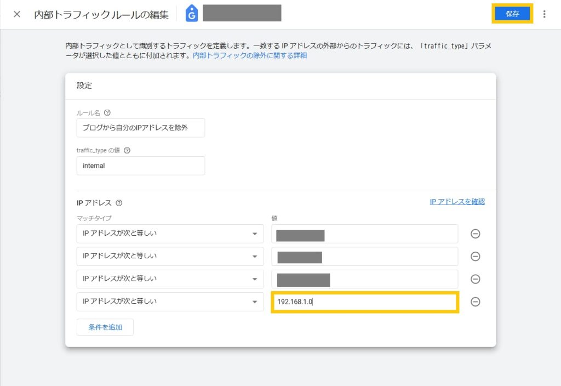
Task: Click the IP value field containing 192.168.1.0
Action: pyautogui.click(x=364, y=302)
